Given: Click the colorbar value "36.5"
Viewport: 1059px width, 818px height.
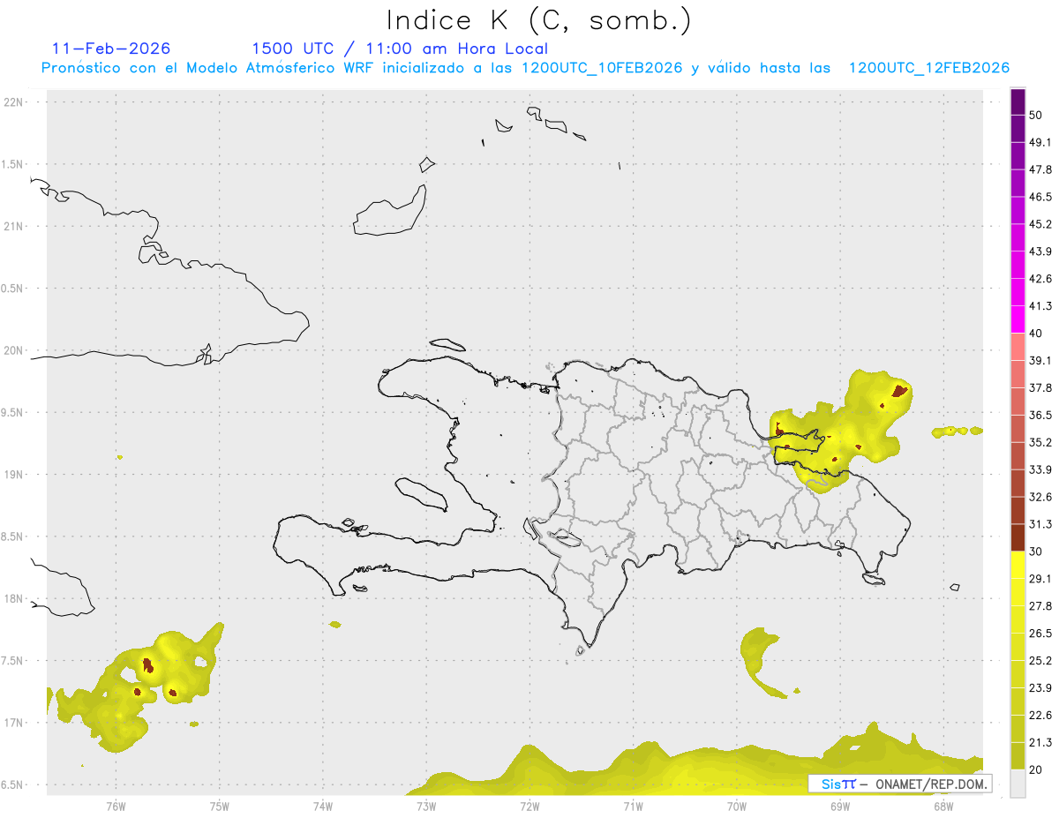Looking at the screenshot, I should pos(1040,415).
